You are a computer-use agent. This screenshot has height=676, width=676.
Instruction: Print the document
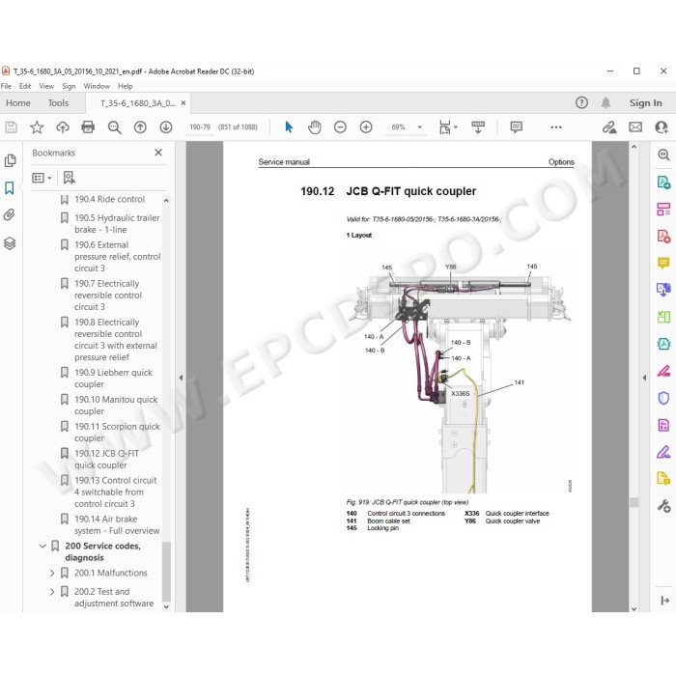coord(88,127)
